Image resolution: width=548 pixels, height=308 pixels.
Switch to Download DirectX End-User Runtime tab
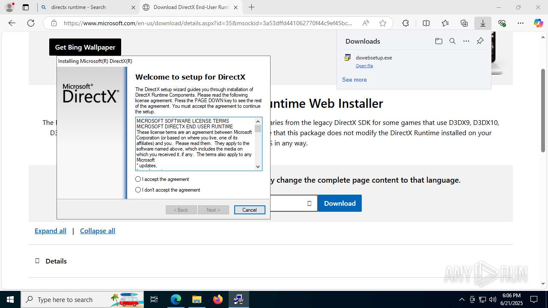click(x=192, y=7)
